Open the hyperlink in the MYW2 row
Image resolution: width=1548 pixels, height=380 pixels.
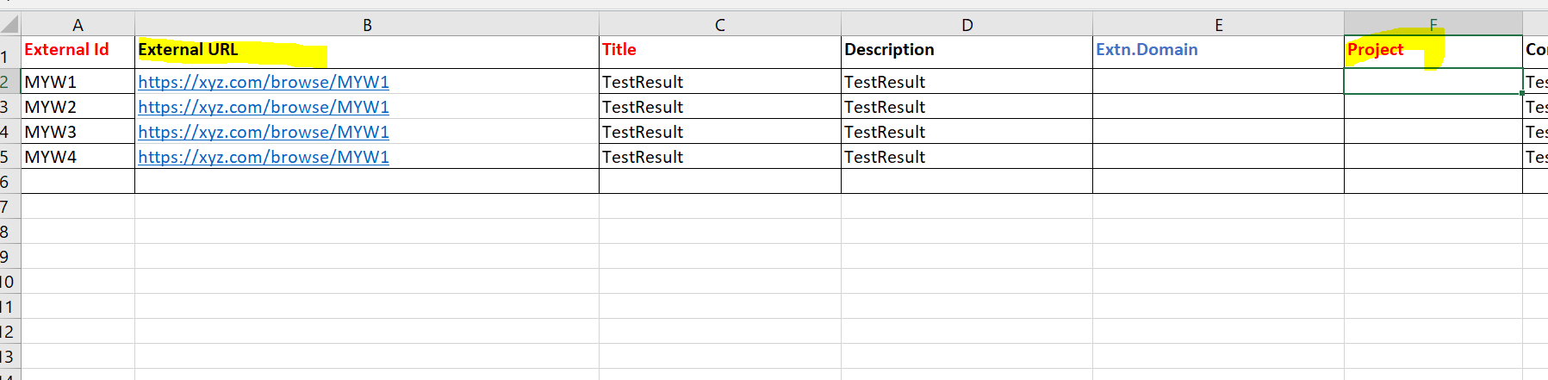264,107
